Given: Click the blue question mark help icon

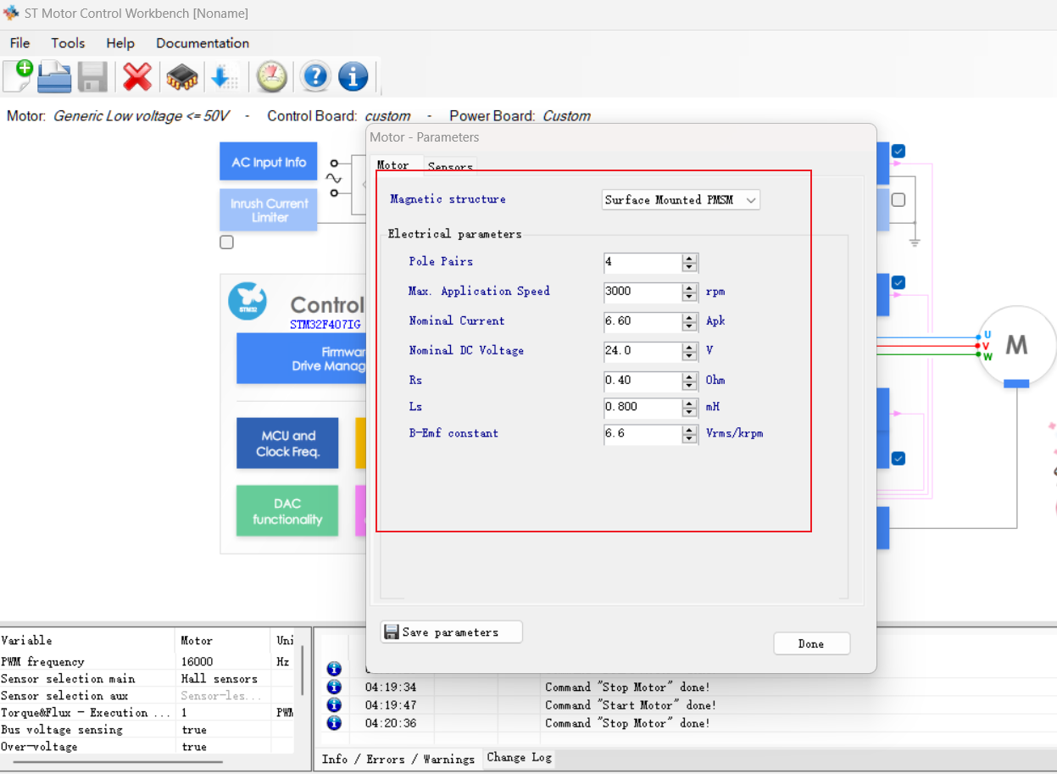Looking at the screenshot, I should coord(314,76).
